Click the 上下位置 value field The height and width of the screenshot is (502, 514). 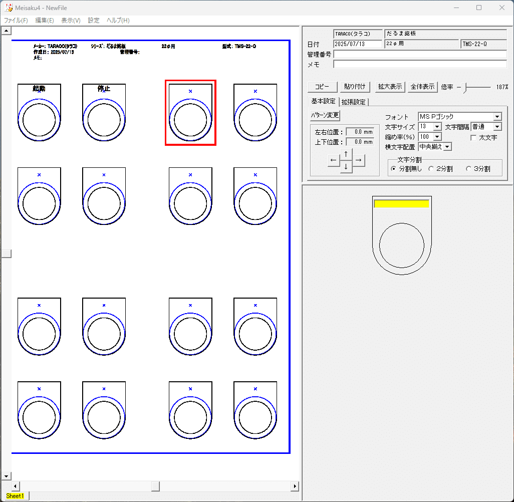pos(360,142)
